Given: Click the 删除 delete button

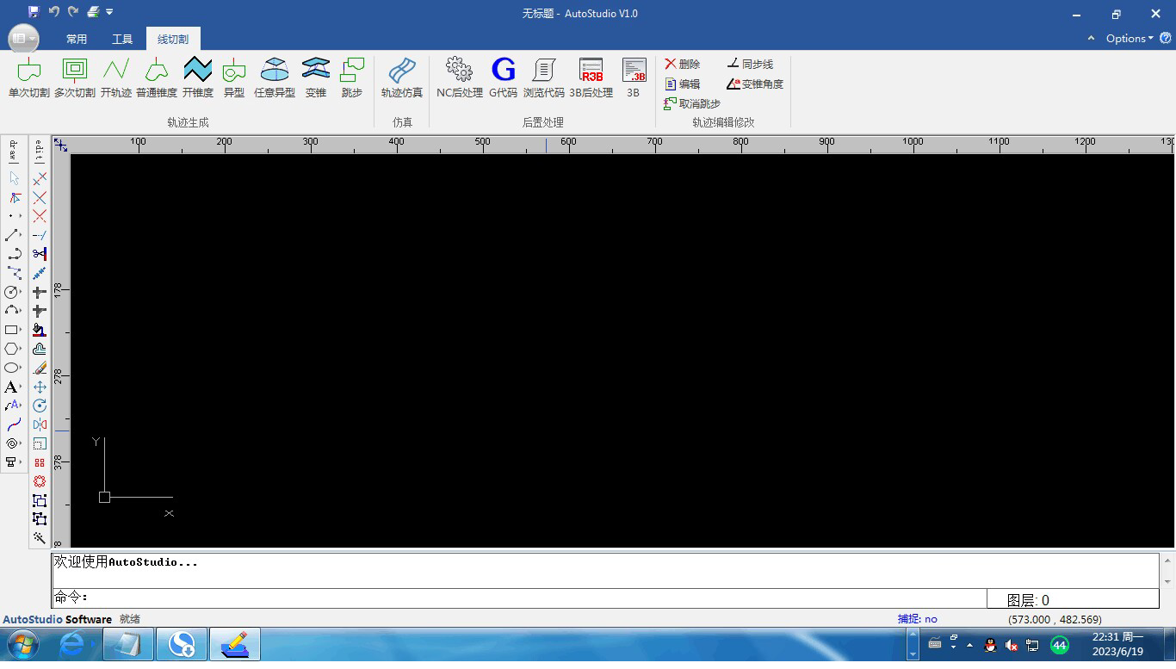Looking at the screenshot, I should tap(683, 64).
